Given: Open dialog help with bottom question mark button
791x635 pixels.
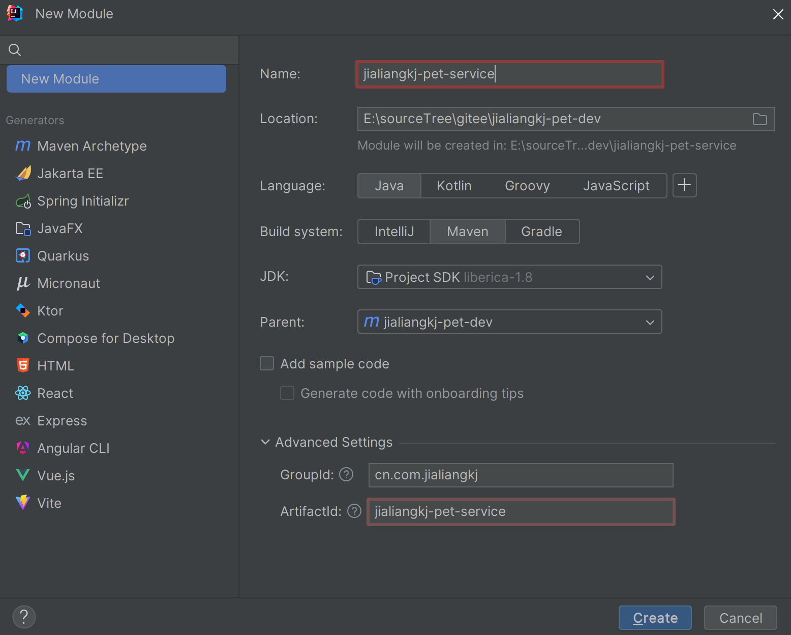Looking at the screenshot, I should click(24, 617).
